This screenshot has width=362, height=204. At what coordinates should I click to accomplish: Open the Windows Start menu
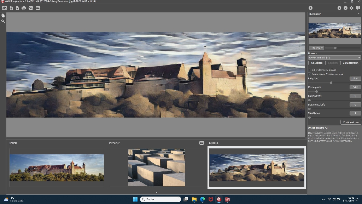coord(135,199)
